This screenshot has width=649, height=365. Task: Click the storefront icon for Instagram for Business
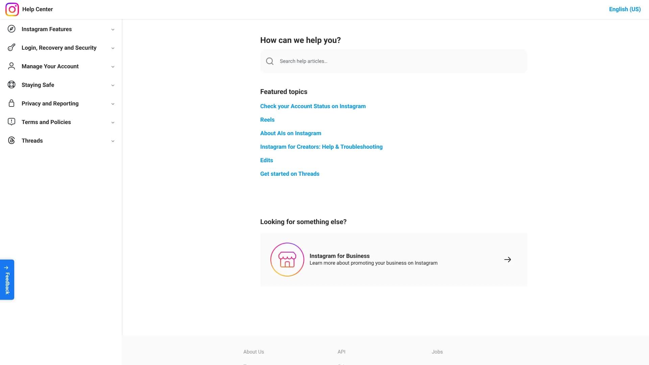coord(287,260)
